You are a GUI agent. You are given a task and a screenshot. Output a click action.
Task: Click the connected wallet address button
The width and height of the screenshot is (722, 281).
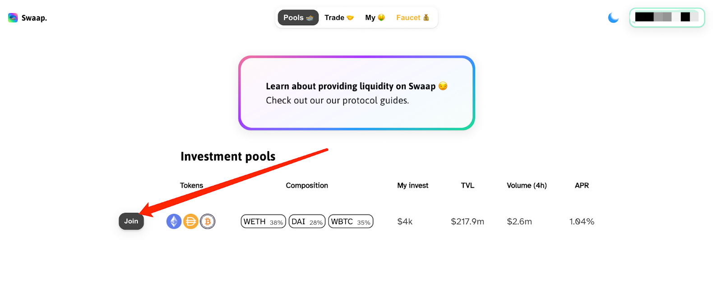coord(667,17)
